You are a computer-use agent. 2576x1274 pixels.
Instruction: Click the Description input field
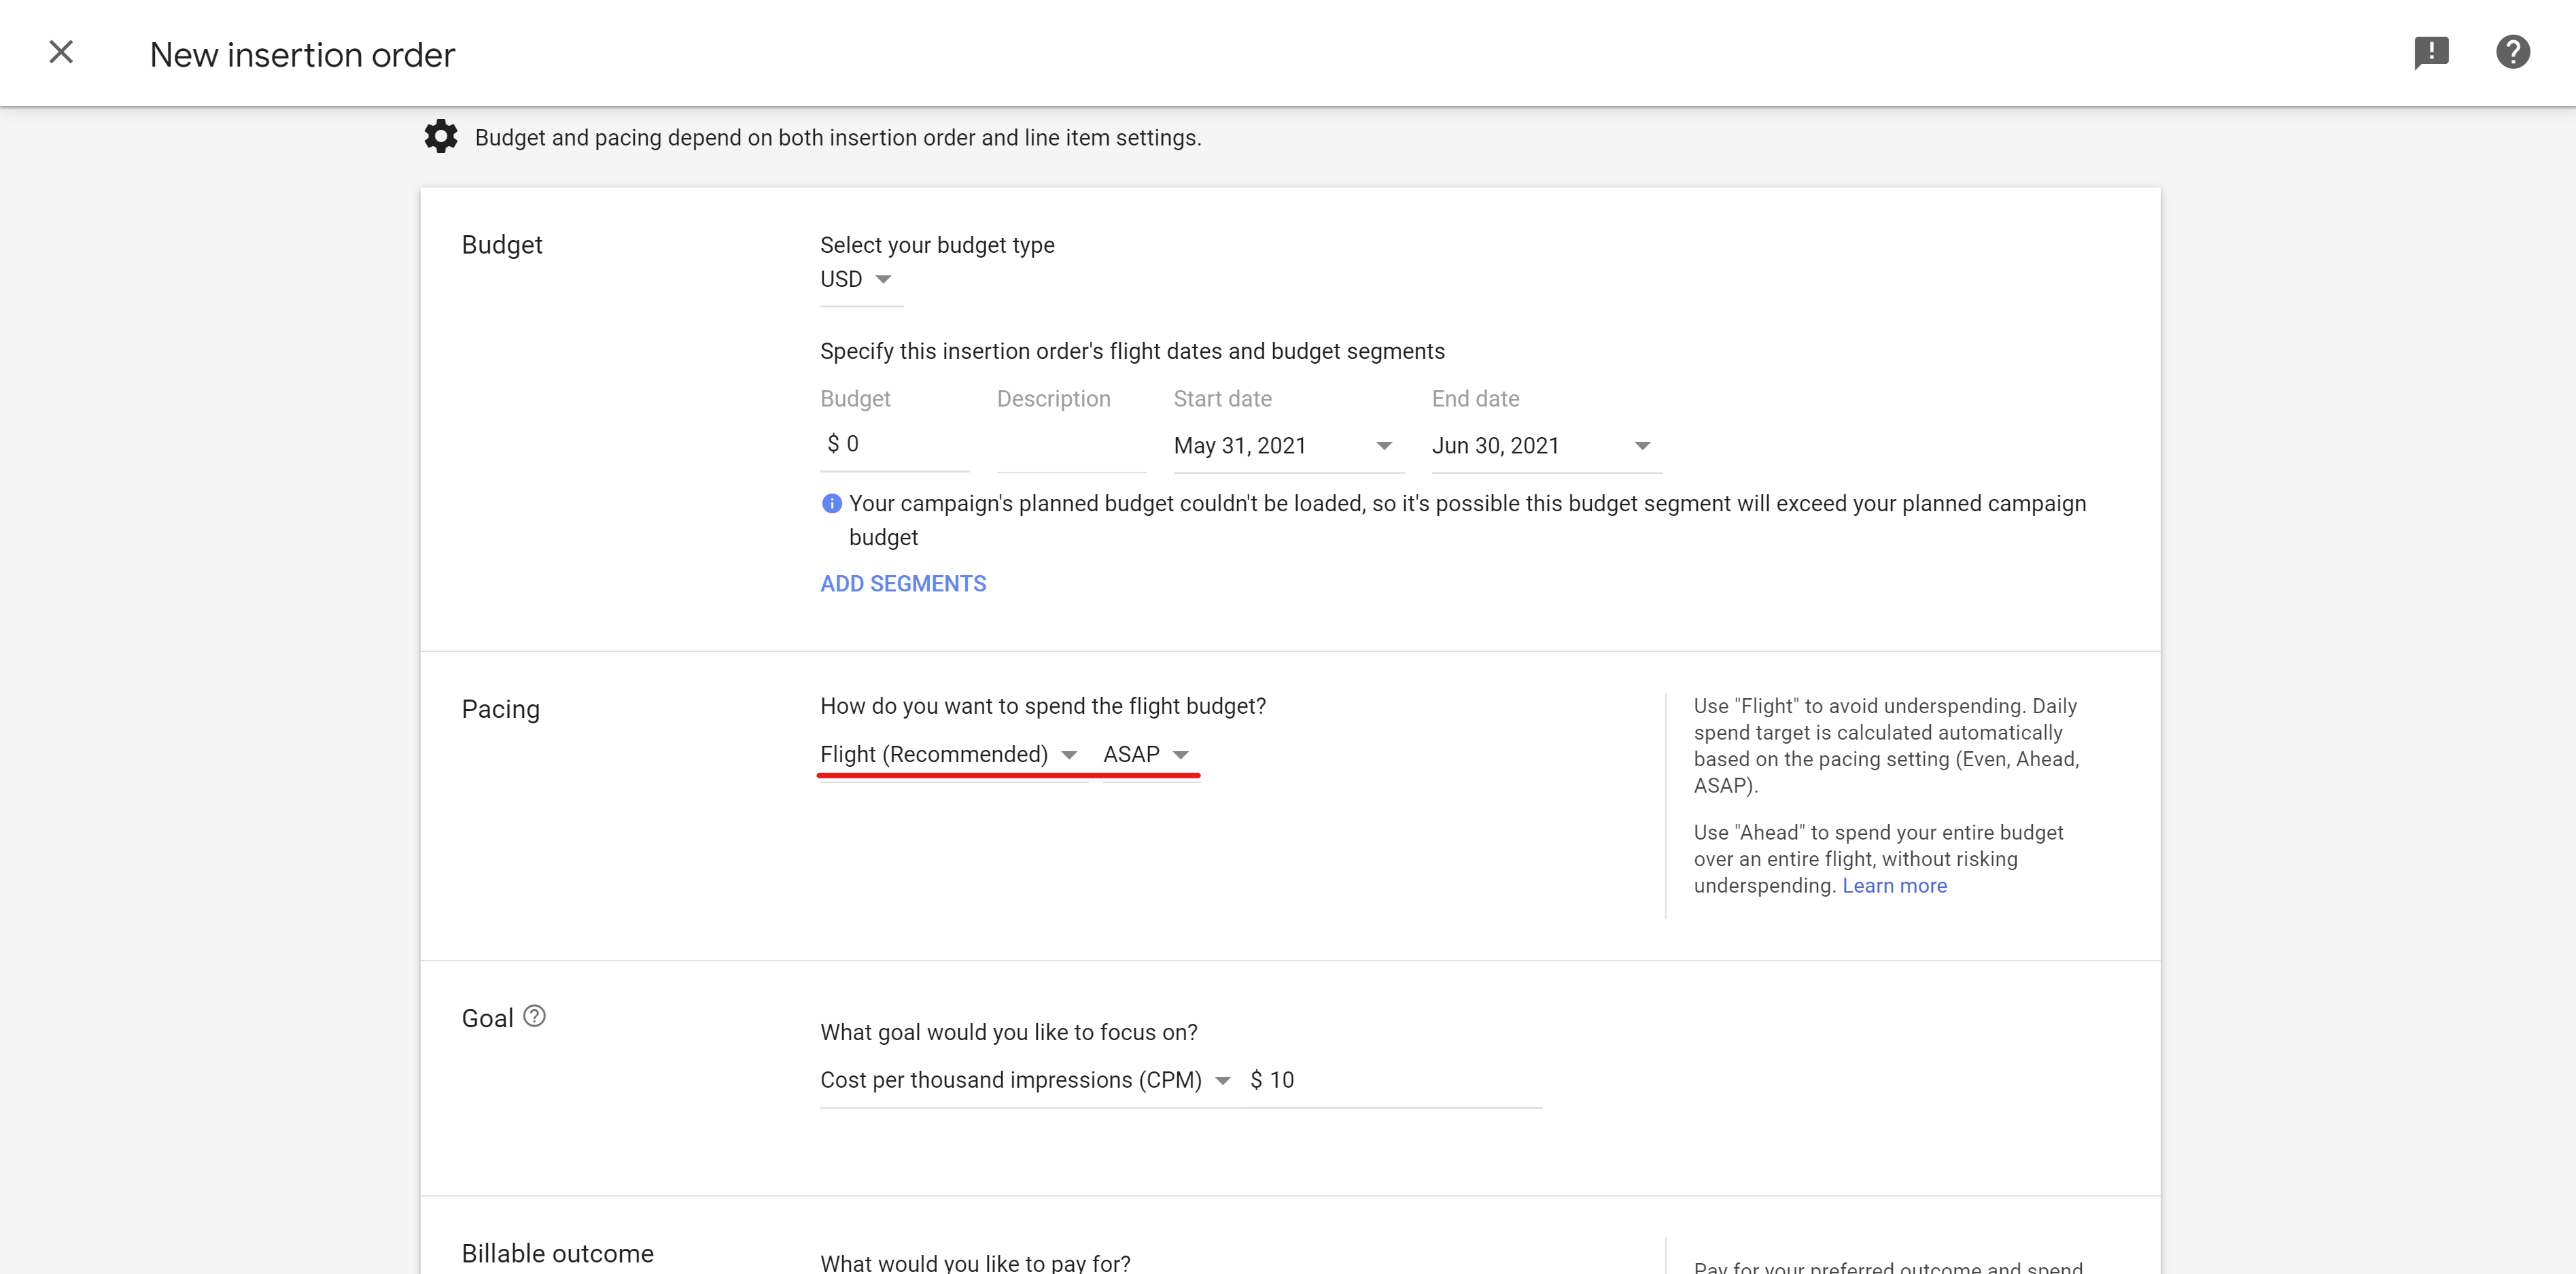[1070, 446]
